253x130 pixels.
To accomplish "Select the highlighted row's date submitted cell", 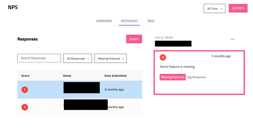I will pos(114,90).
